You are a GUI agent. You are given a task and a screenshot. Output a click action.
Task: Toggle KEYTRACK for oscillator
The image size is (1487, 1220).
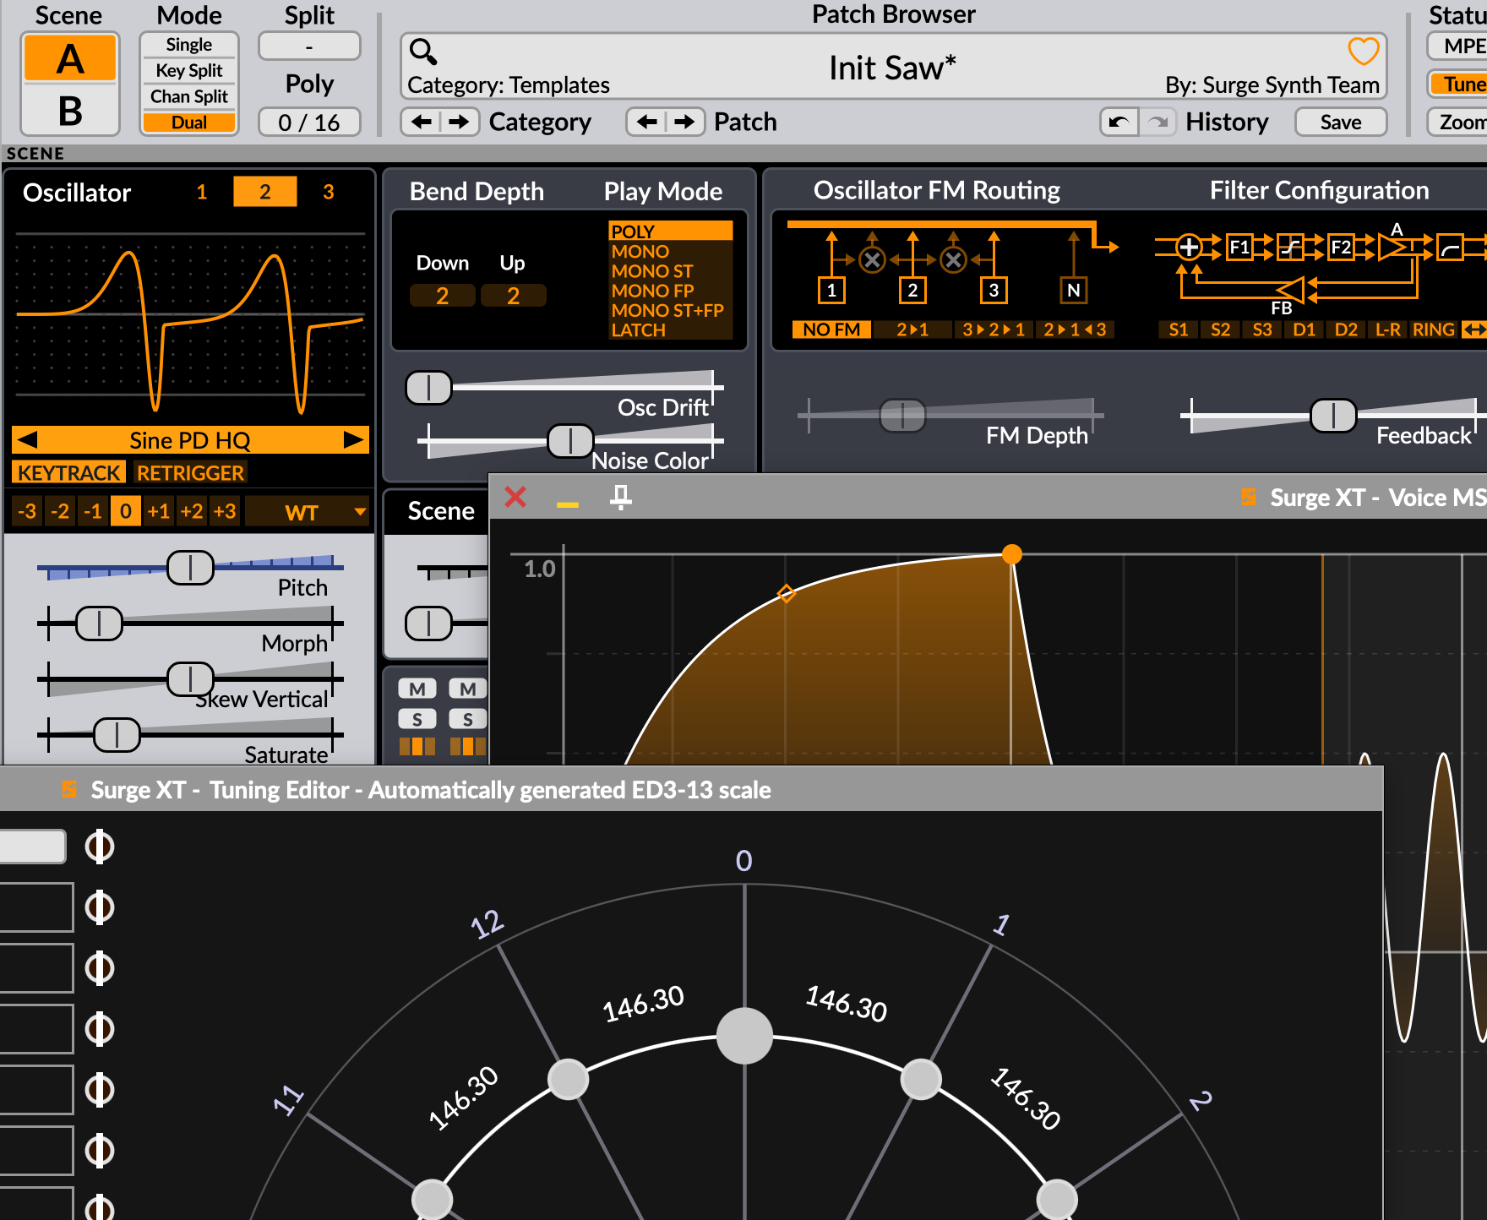[x=69, y=472]
